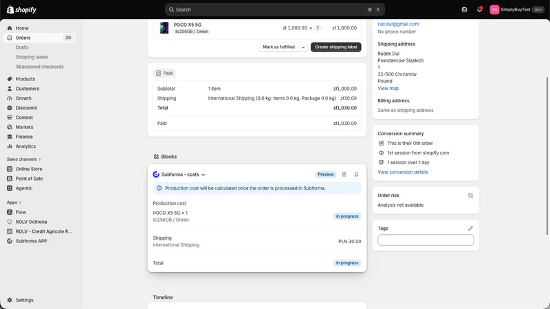Click the Content icon
Screen dimensions: 550x309
[10, 117]
